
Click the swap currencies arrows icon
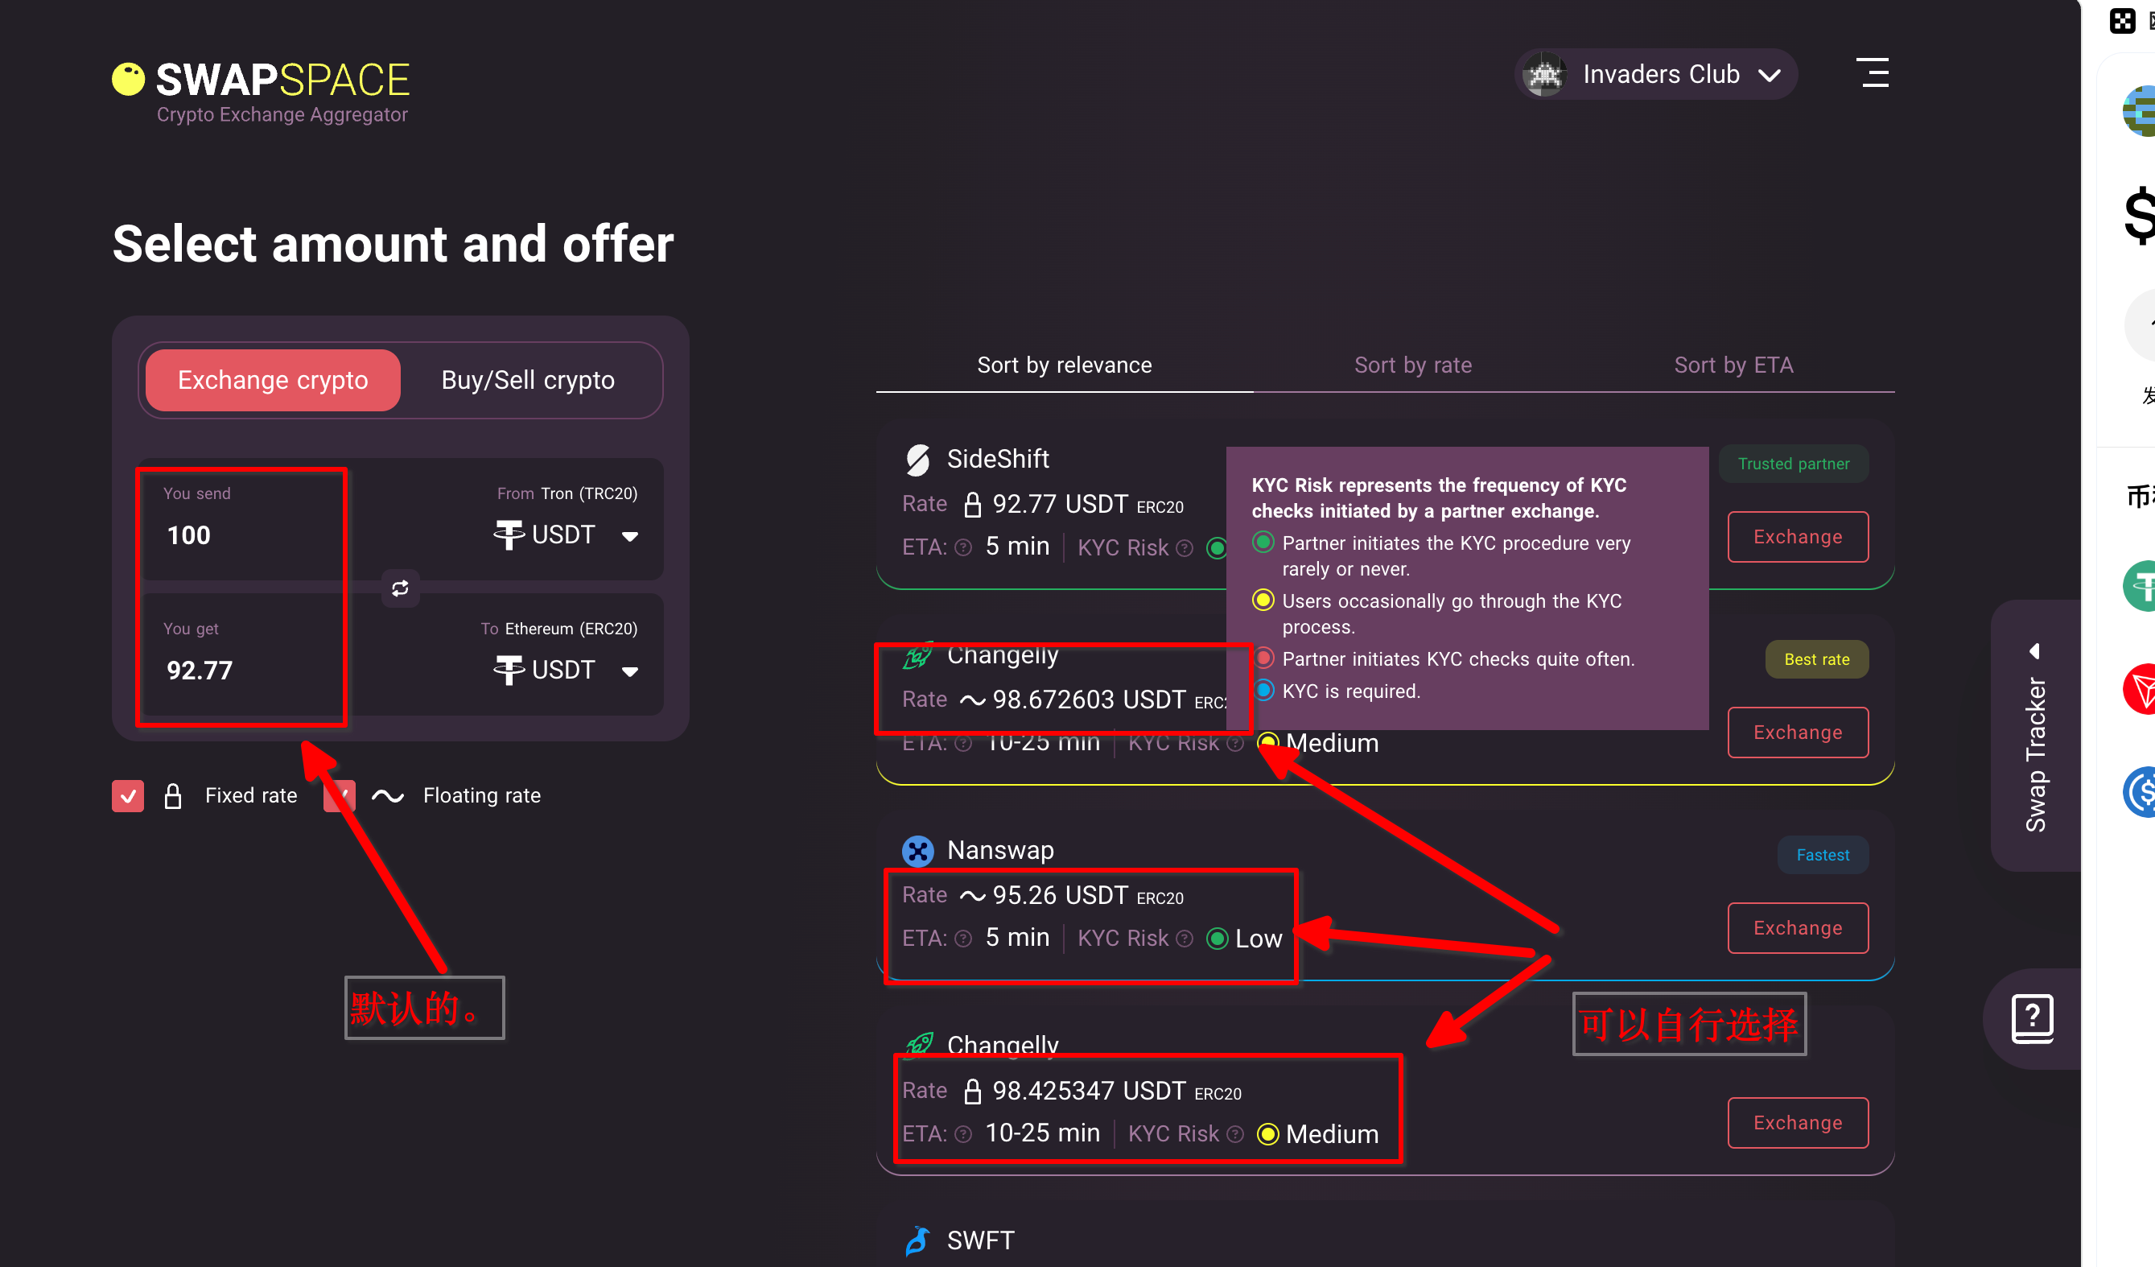(x=399, y=588)
